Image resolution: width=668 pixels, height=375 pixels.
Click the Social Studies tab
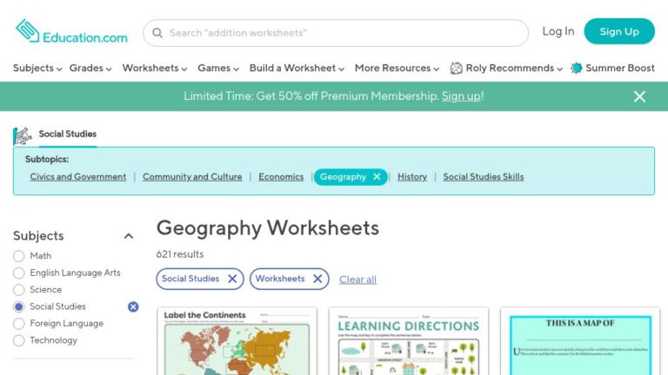click(67, 134)
